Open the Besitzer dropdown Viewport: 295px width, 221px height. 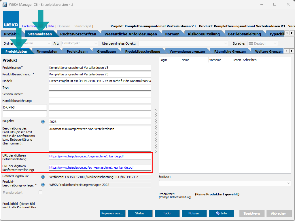click(225, 183)
